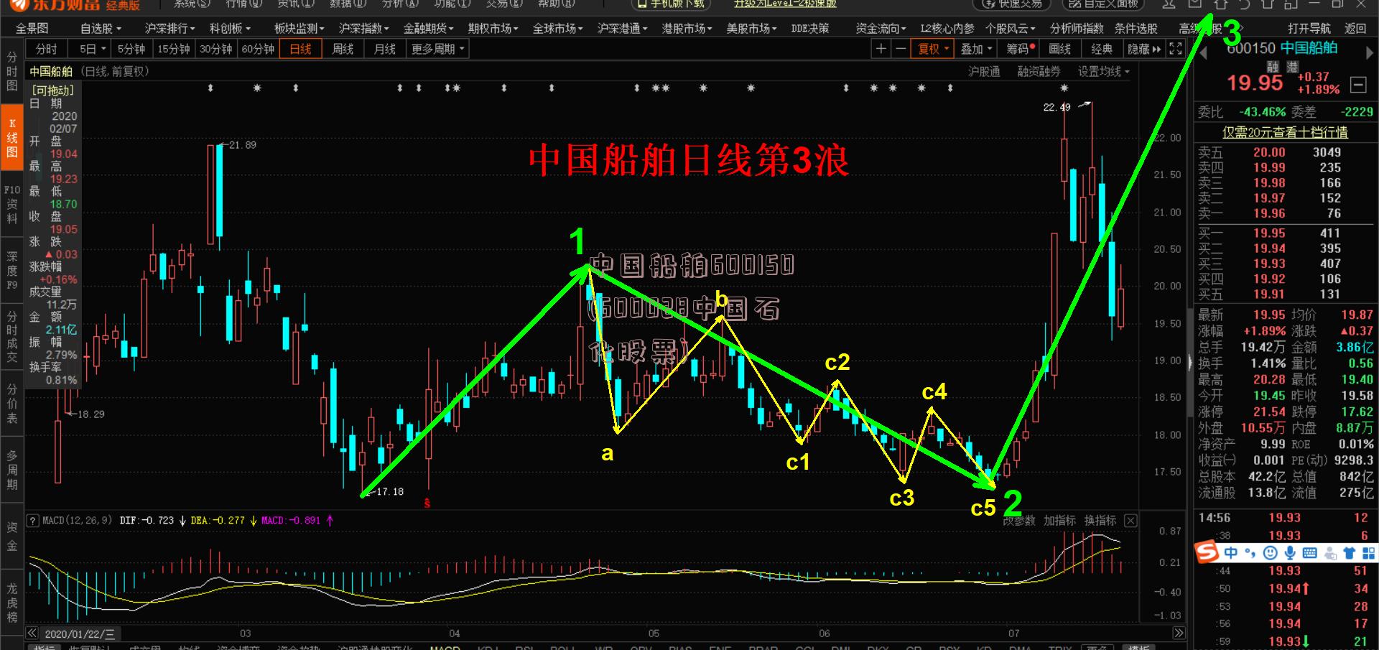Switch to 30分钟 period
The image size is (1379, 650).
point(215,49)
